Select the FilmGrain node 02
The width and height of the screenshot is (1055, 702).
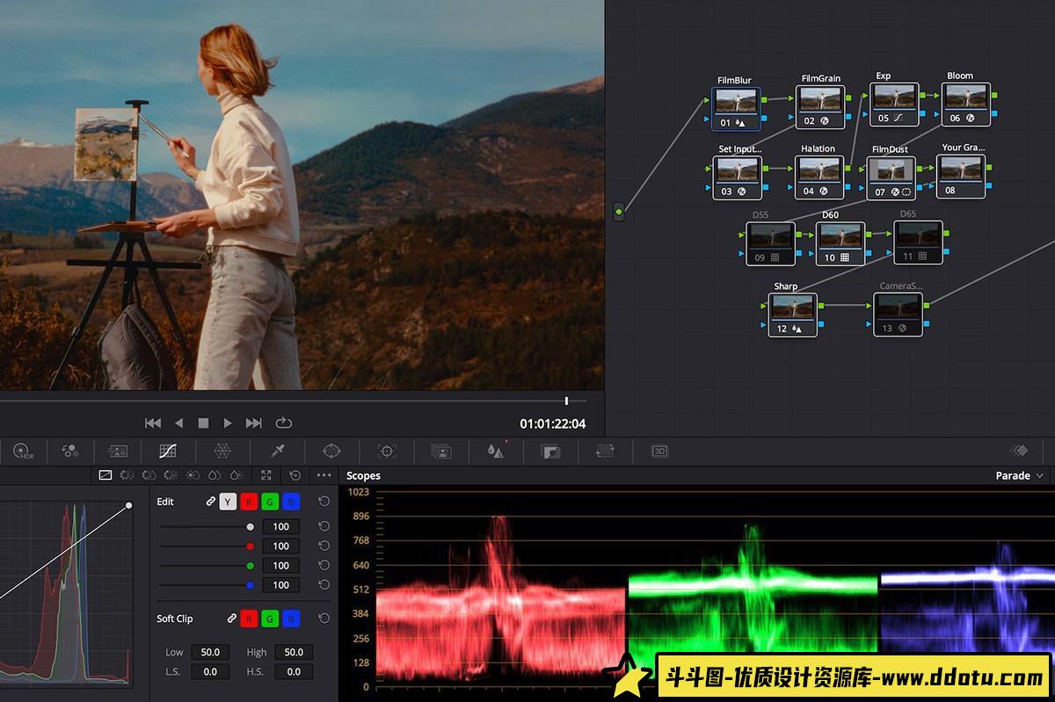pos(819,107)
